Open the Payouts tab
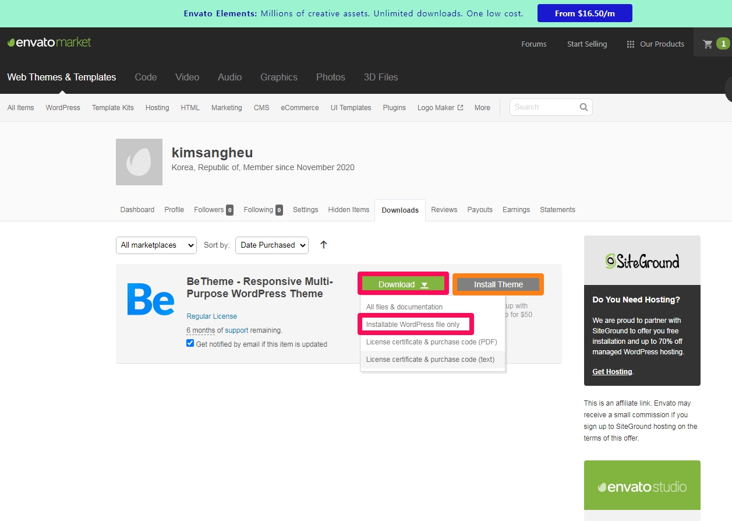 tap(480, 210)
